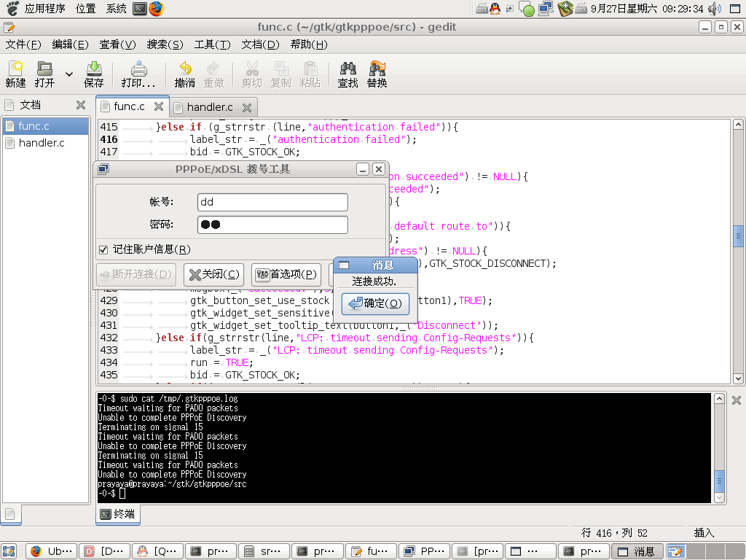Viewport: 746px width, 560px height.
Task: Click the Paste toolbar icon
Action: coord(310,74)
